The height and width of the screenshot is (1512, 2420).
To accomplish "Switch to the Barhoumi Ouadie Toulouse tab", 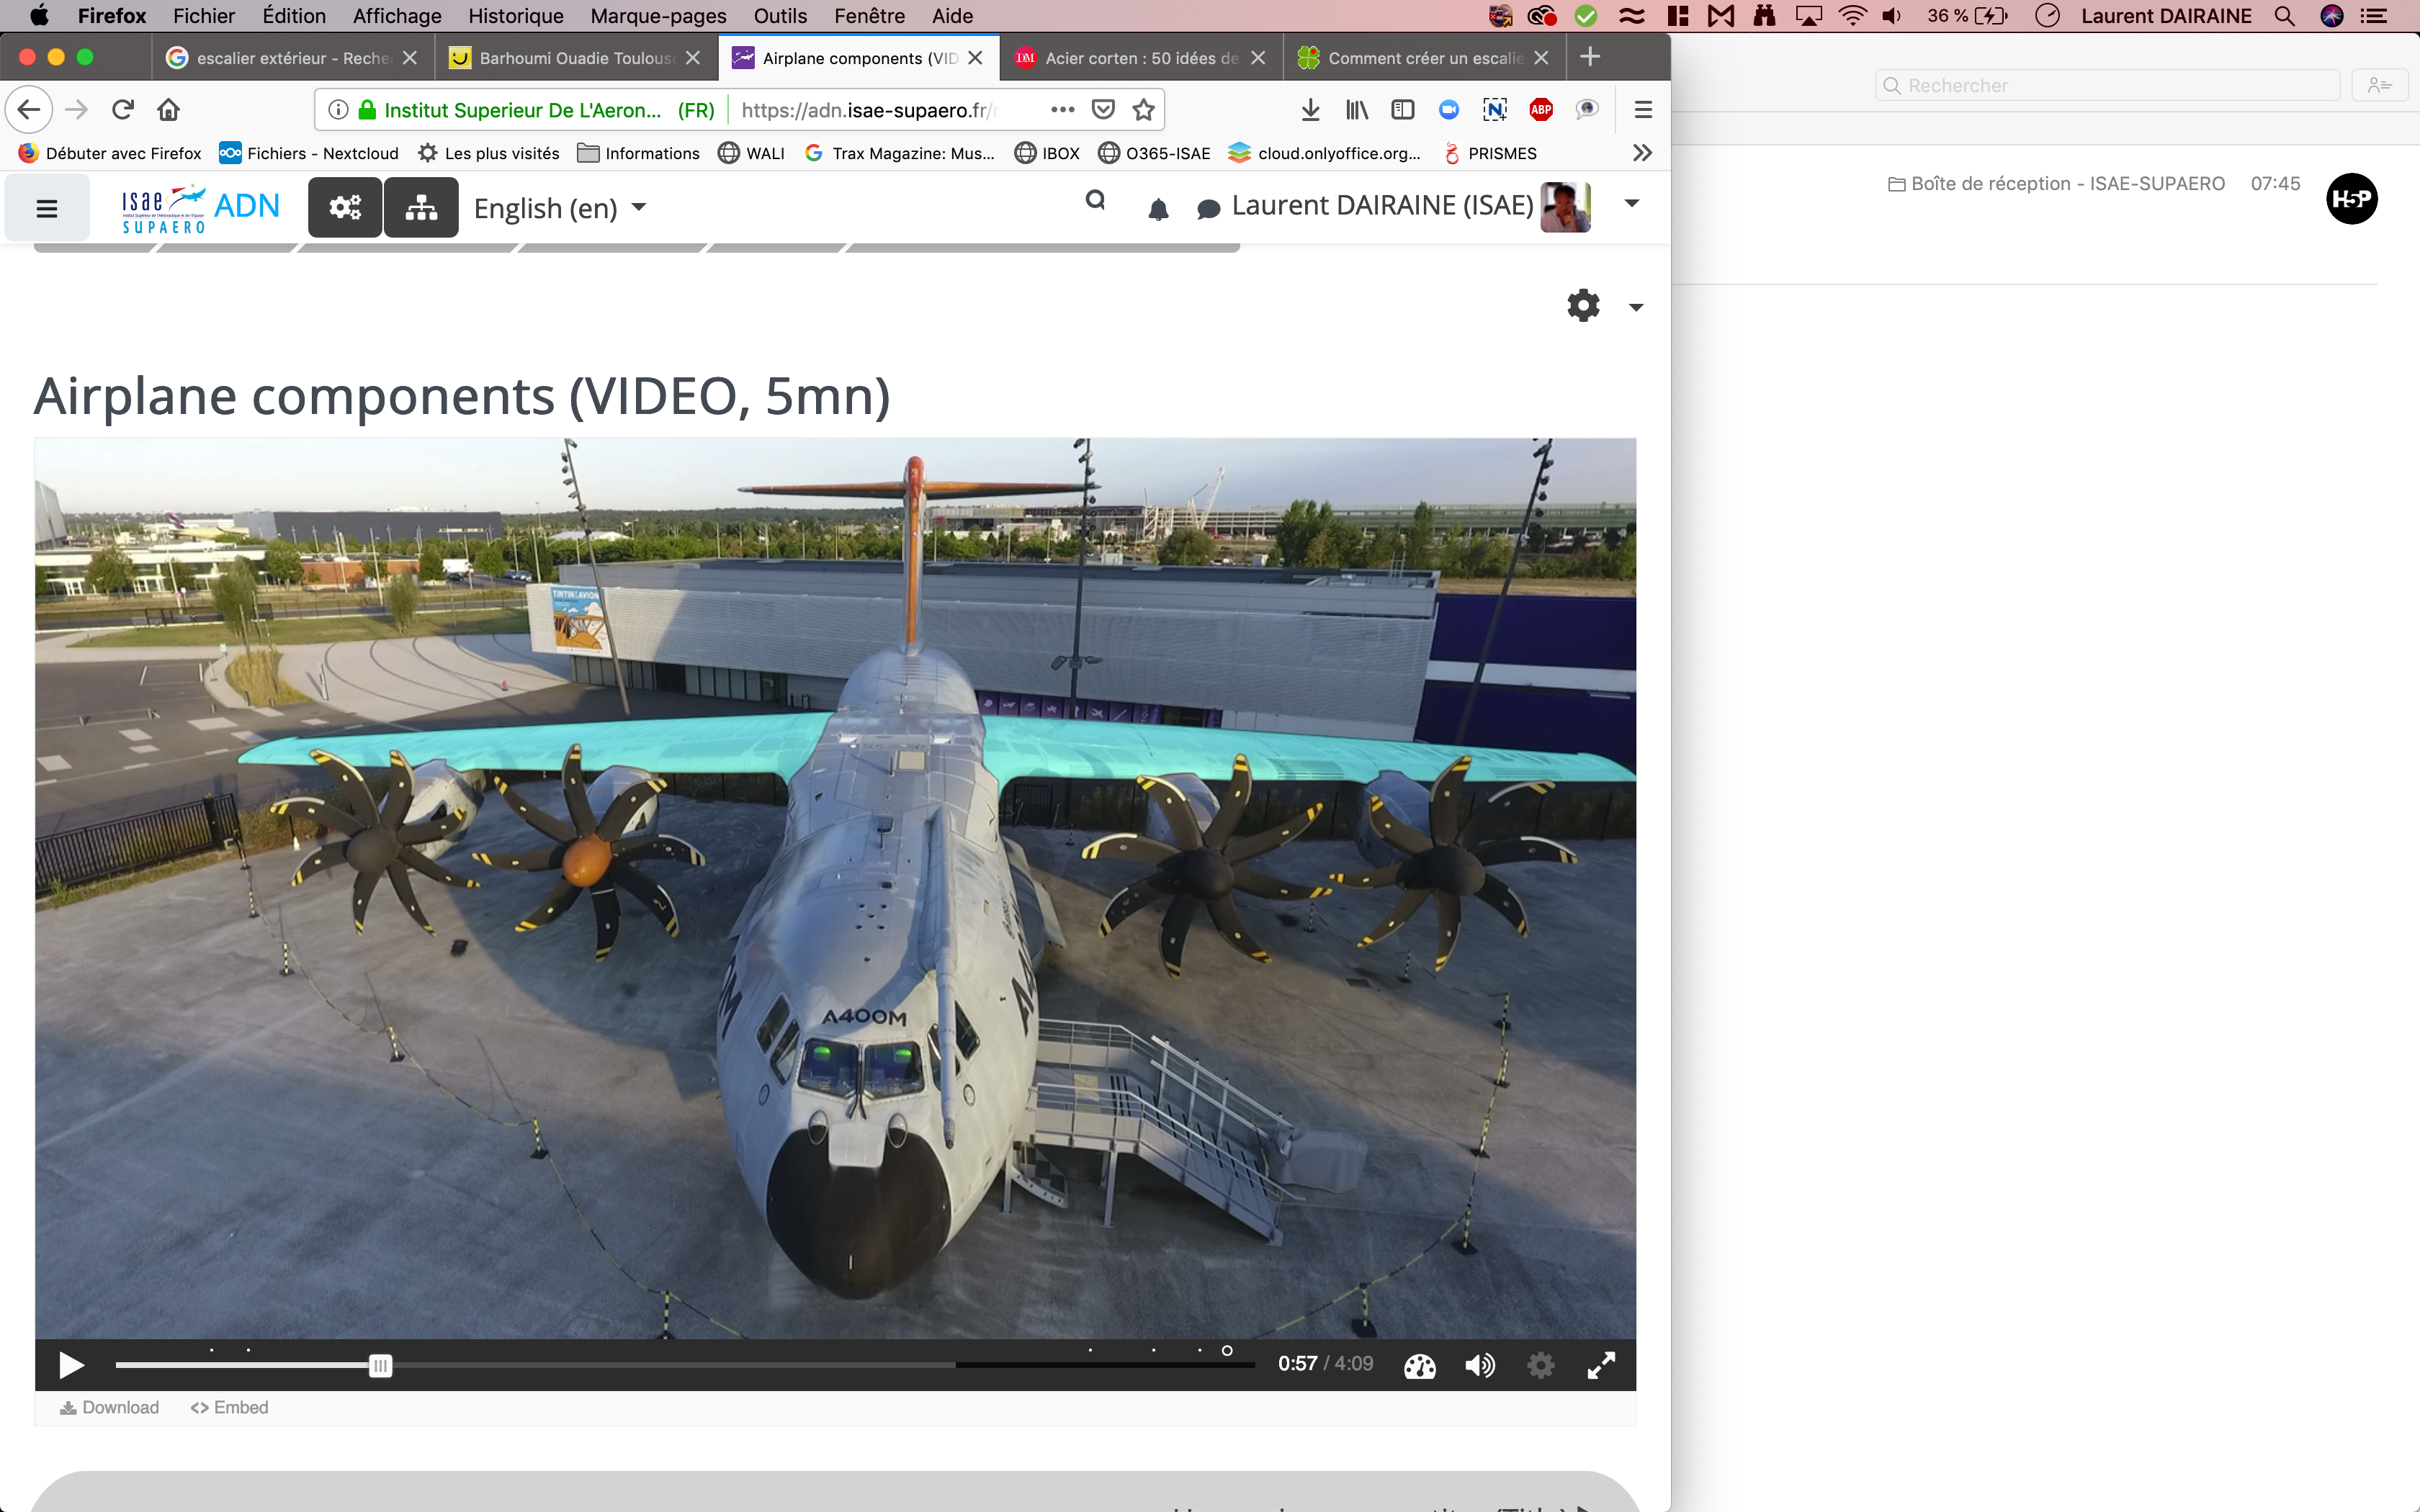I will (x=576, y=58).
